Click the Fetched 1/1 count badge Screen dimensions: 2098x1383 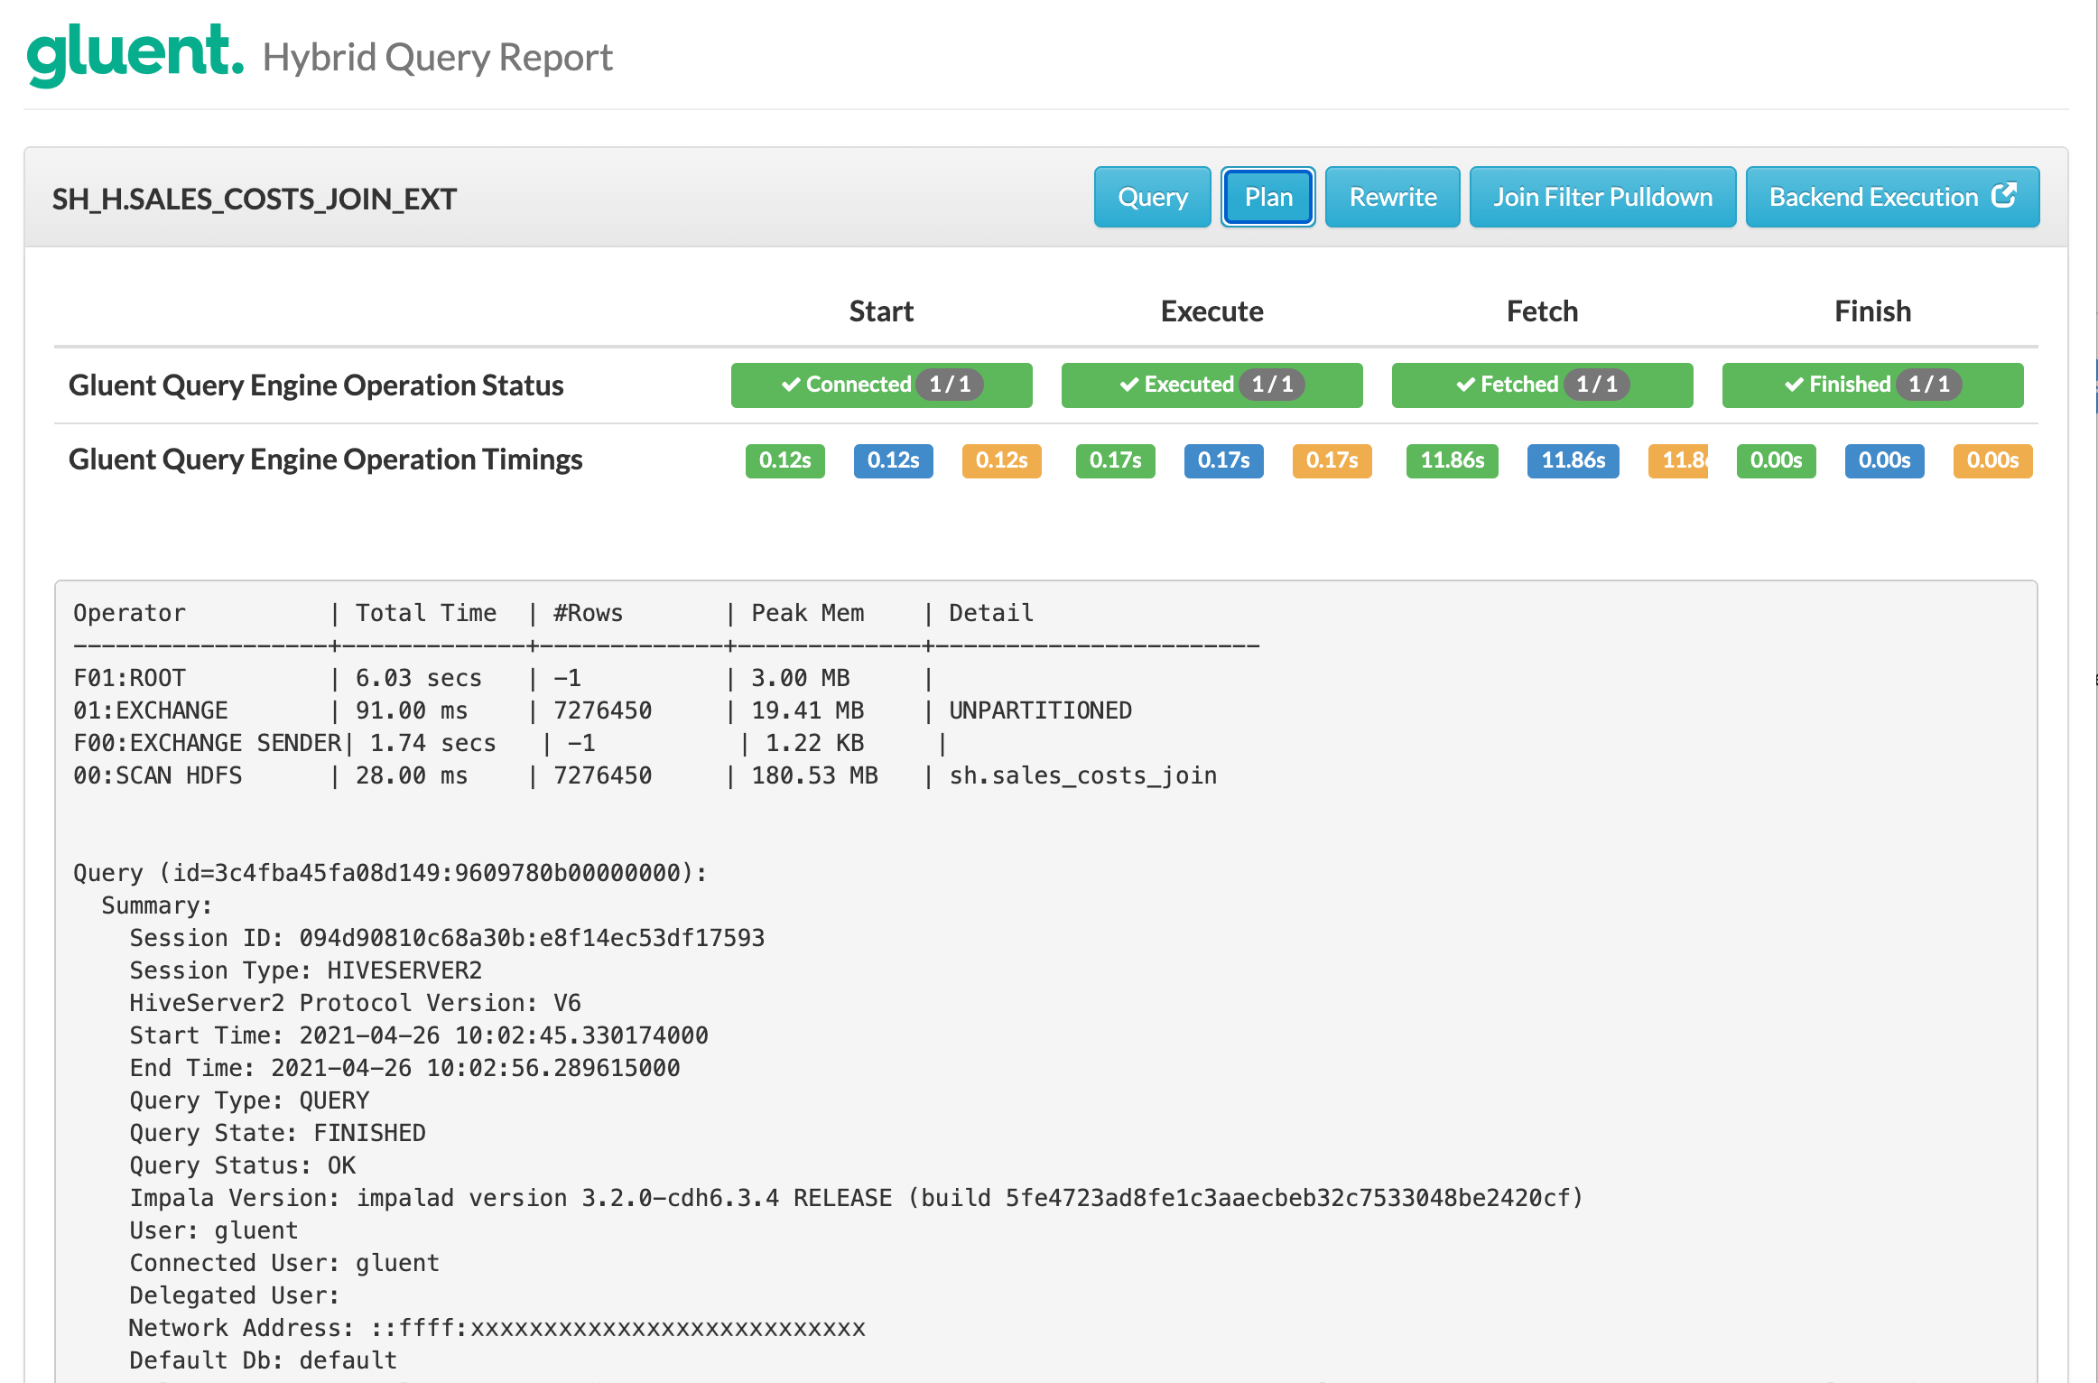click(1597, 385)
